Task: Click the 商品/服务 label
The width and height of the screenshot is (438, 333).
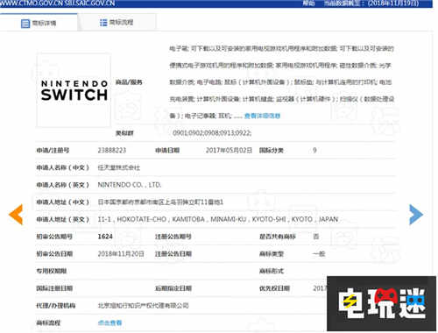Action: (129, 82)
